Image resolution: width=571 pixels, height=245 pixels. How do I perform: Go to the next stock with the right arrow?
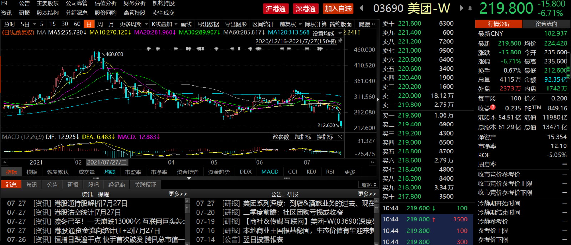pyautogui.click(x=461, y=8)
